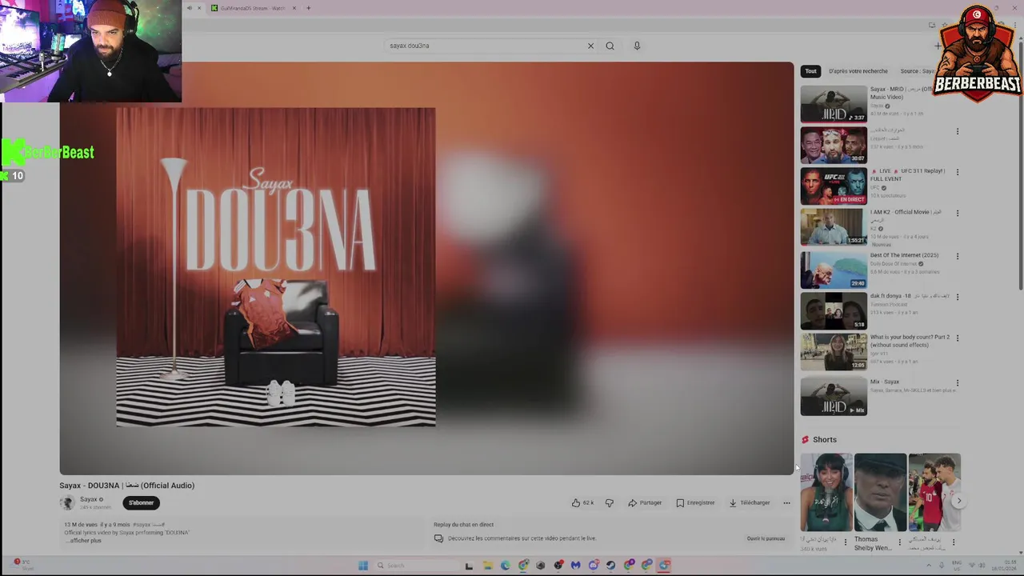The width and height of the screenshot is (1024, 576).
Task: Open 'dak ft donya -18' video thumbnail
Action: tap(834, 310)
